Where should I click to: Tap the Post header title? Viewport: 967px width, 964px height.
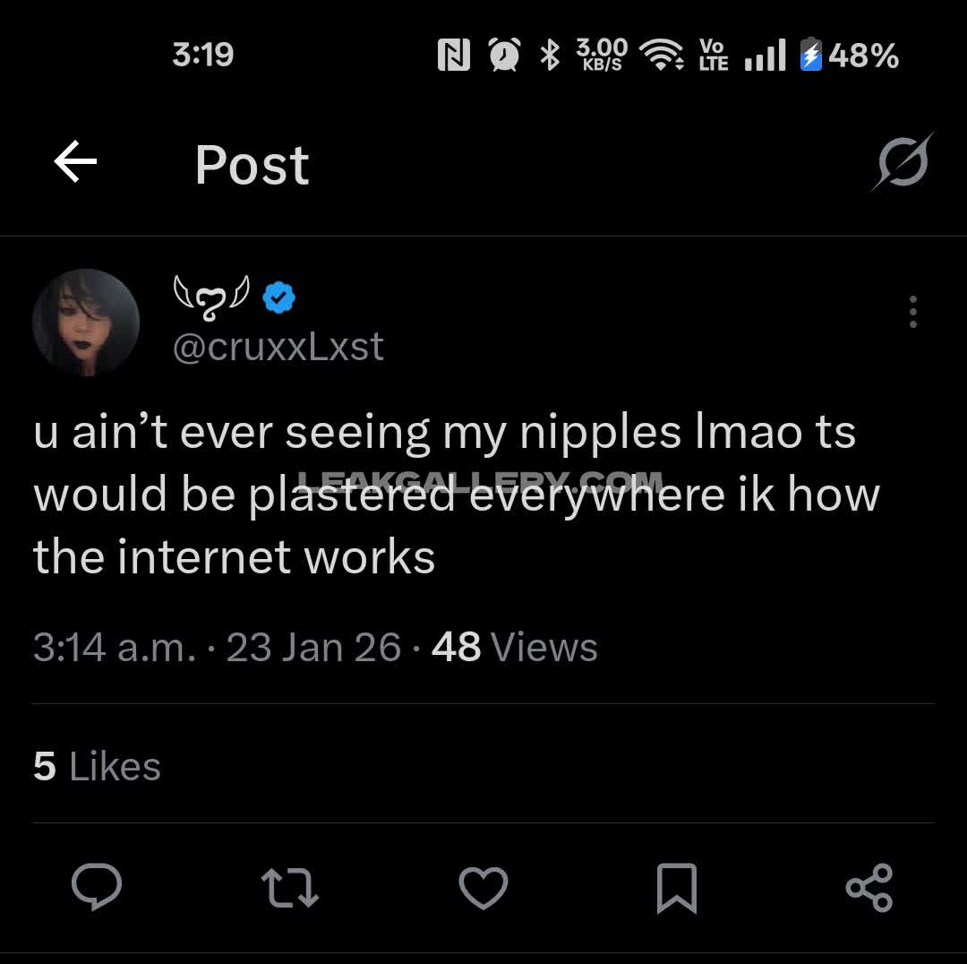tap(252, 165)
